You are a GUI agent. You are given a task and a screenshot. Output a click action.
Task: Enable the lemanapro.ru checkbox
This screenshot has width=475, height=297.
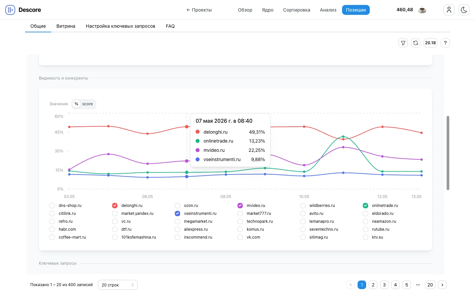pyautogui.click(x=303, y=221)
